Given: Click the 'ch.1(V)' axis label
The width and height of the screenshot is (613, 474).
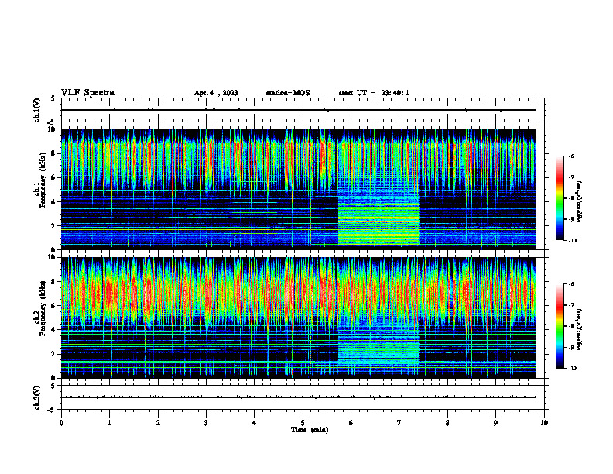Looking at the screenshot, I should pyautogui.click(x=36, y=110).
